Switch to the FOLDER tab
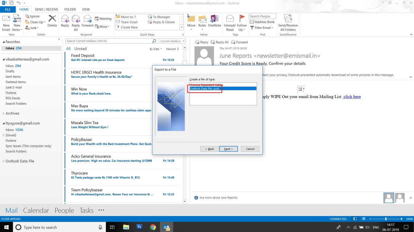Image resolution: width=414 pixels, height=232 pixels. [x=70, y=9]
